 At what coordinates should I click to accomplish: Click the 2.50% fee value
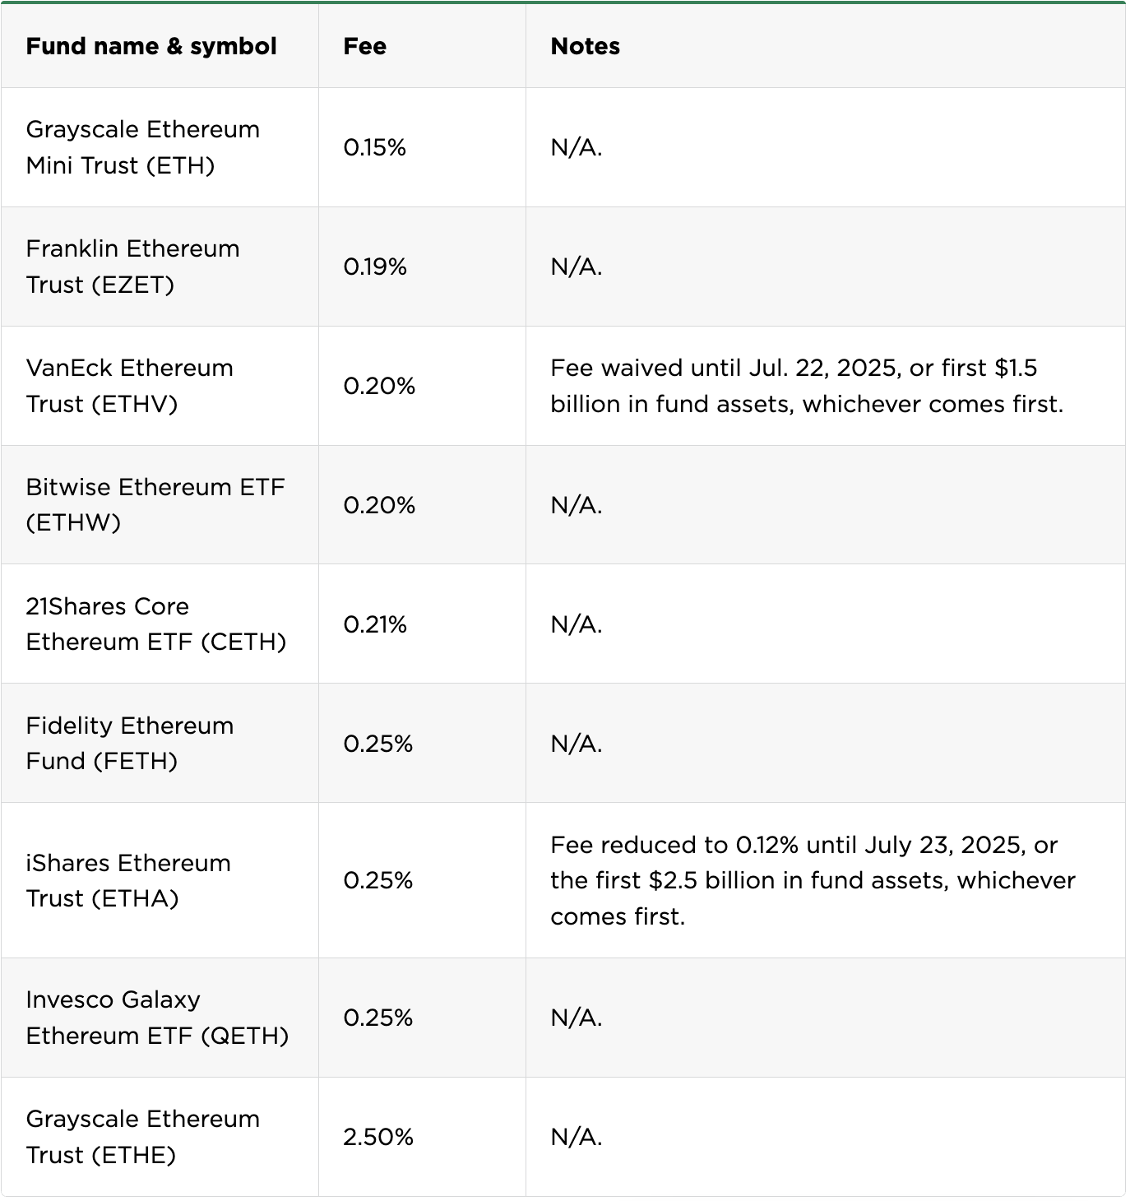(x=378, y=1137)
